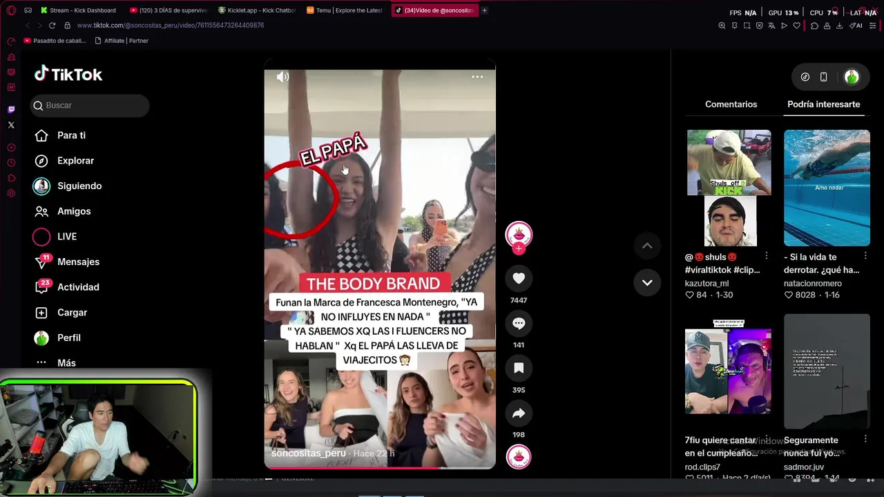Click the get app phone icon

pyautogui.click(x=824, y=77)
